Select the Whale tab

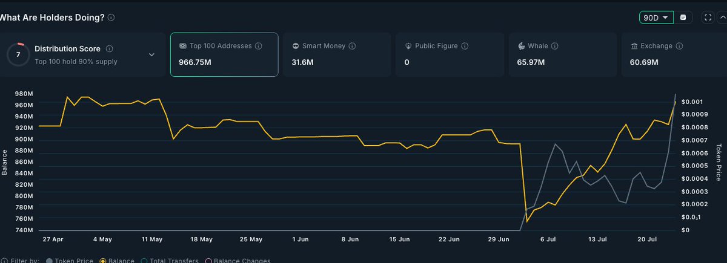pyautogui.click(x=563, y=54)
